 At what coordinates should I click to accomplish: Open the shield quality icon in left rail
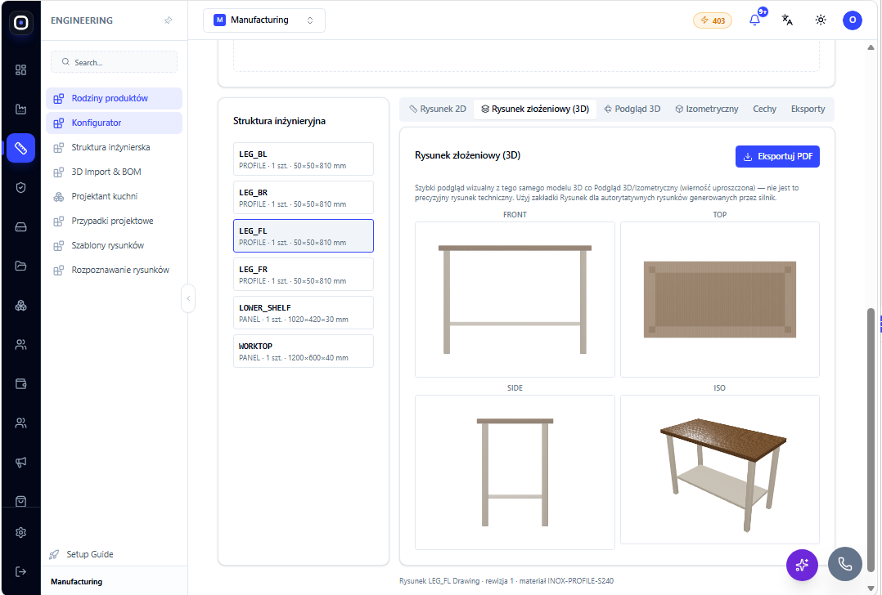point(20,188)
